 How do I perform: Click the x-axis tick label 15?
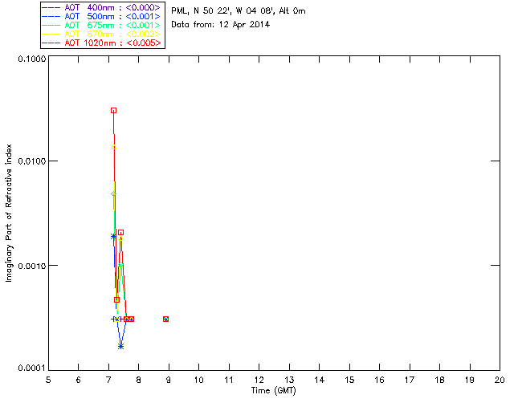tap(349, 380)
